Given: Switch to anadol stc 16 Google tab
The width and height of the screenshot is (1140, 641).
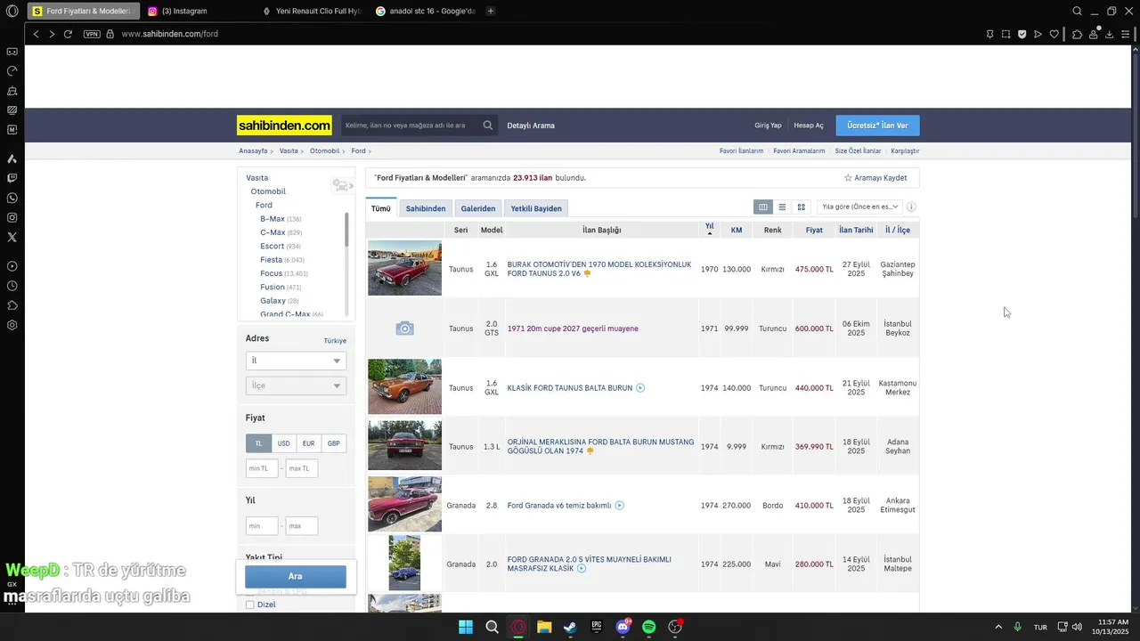Looking at the screenshot, I should pos(426,12).
